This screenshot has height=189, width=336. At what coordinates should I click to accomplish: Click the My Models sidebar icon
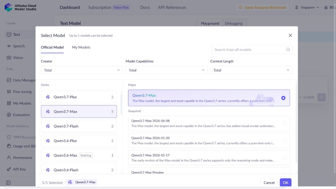click(9, 103)
